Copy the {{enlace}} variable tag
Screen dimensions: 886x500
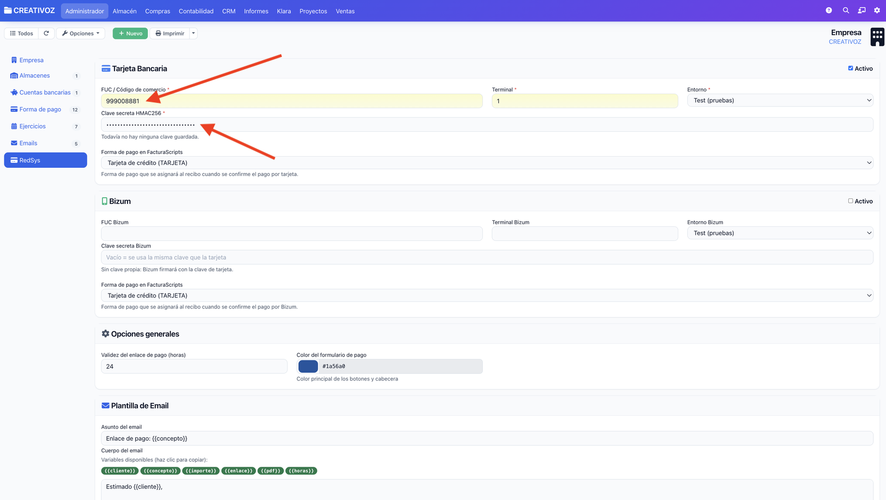pyautogui.click(x=239, y=471)
